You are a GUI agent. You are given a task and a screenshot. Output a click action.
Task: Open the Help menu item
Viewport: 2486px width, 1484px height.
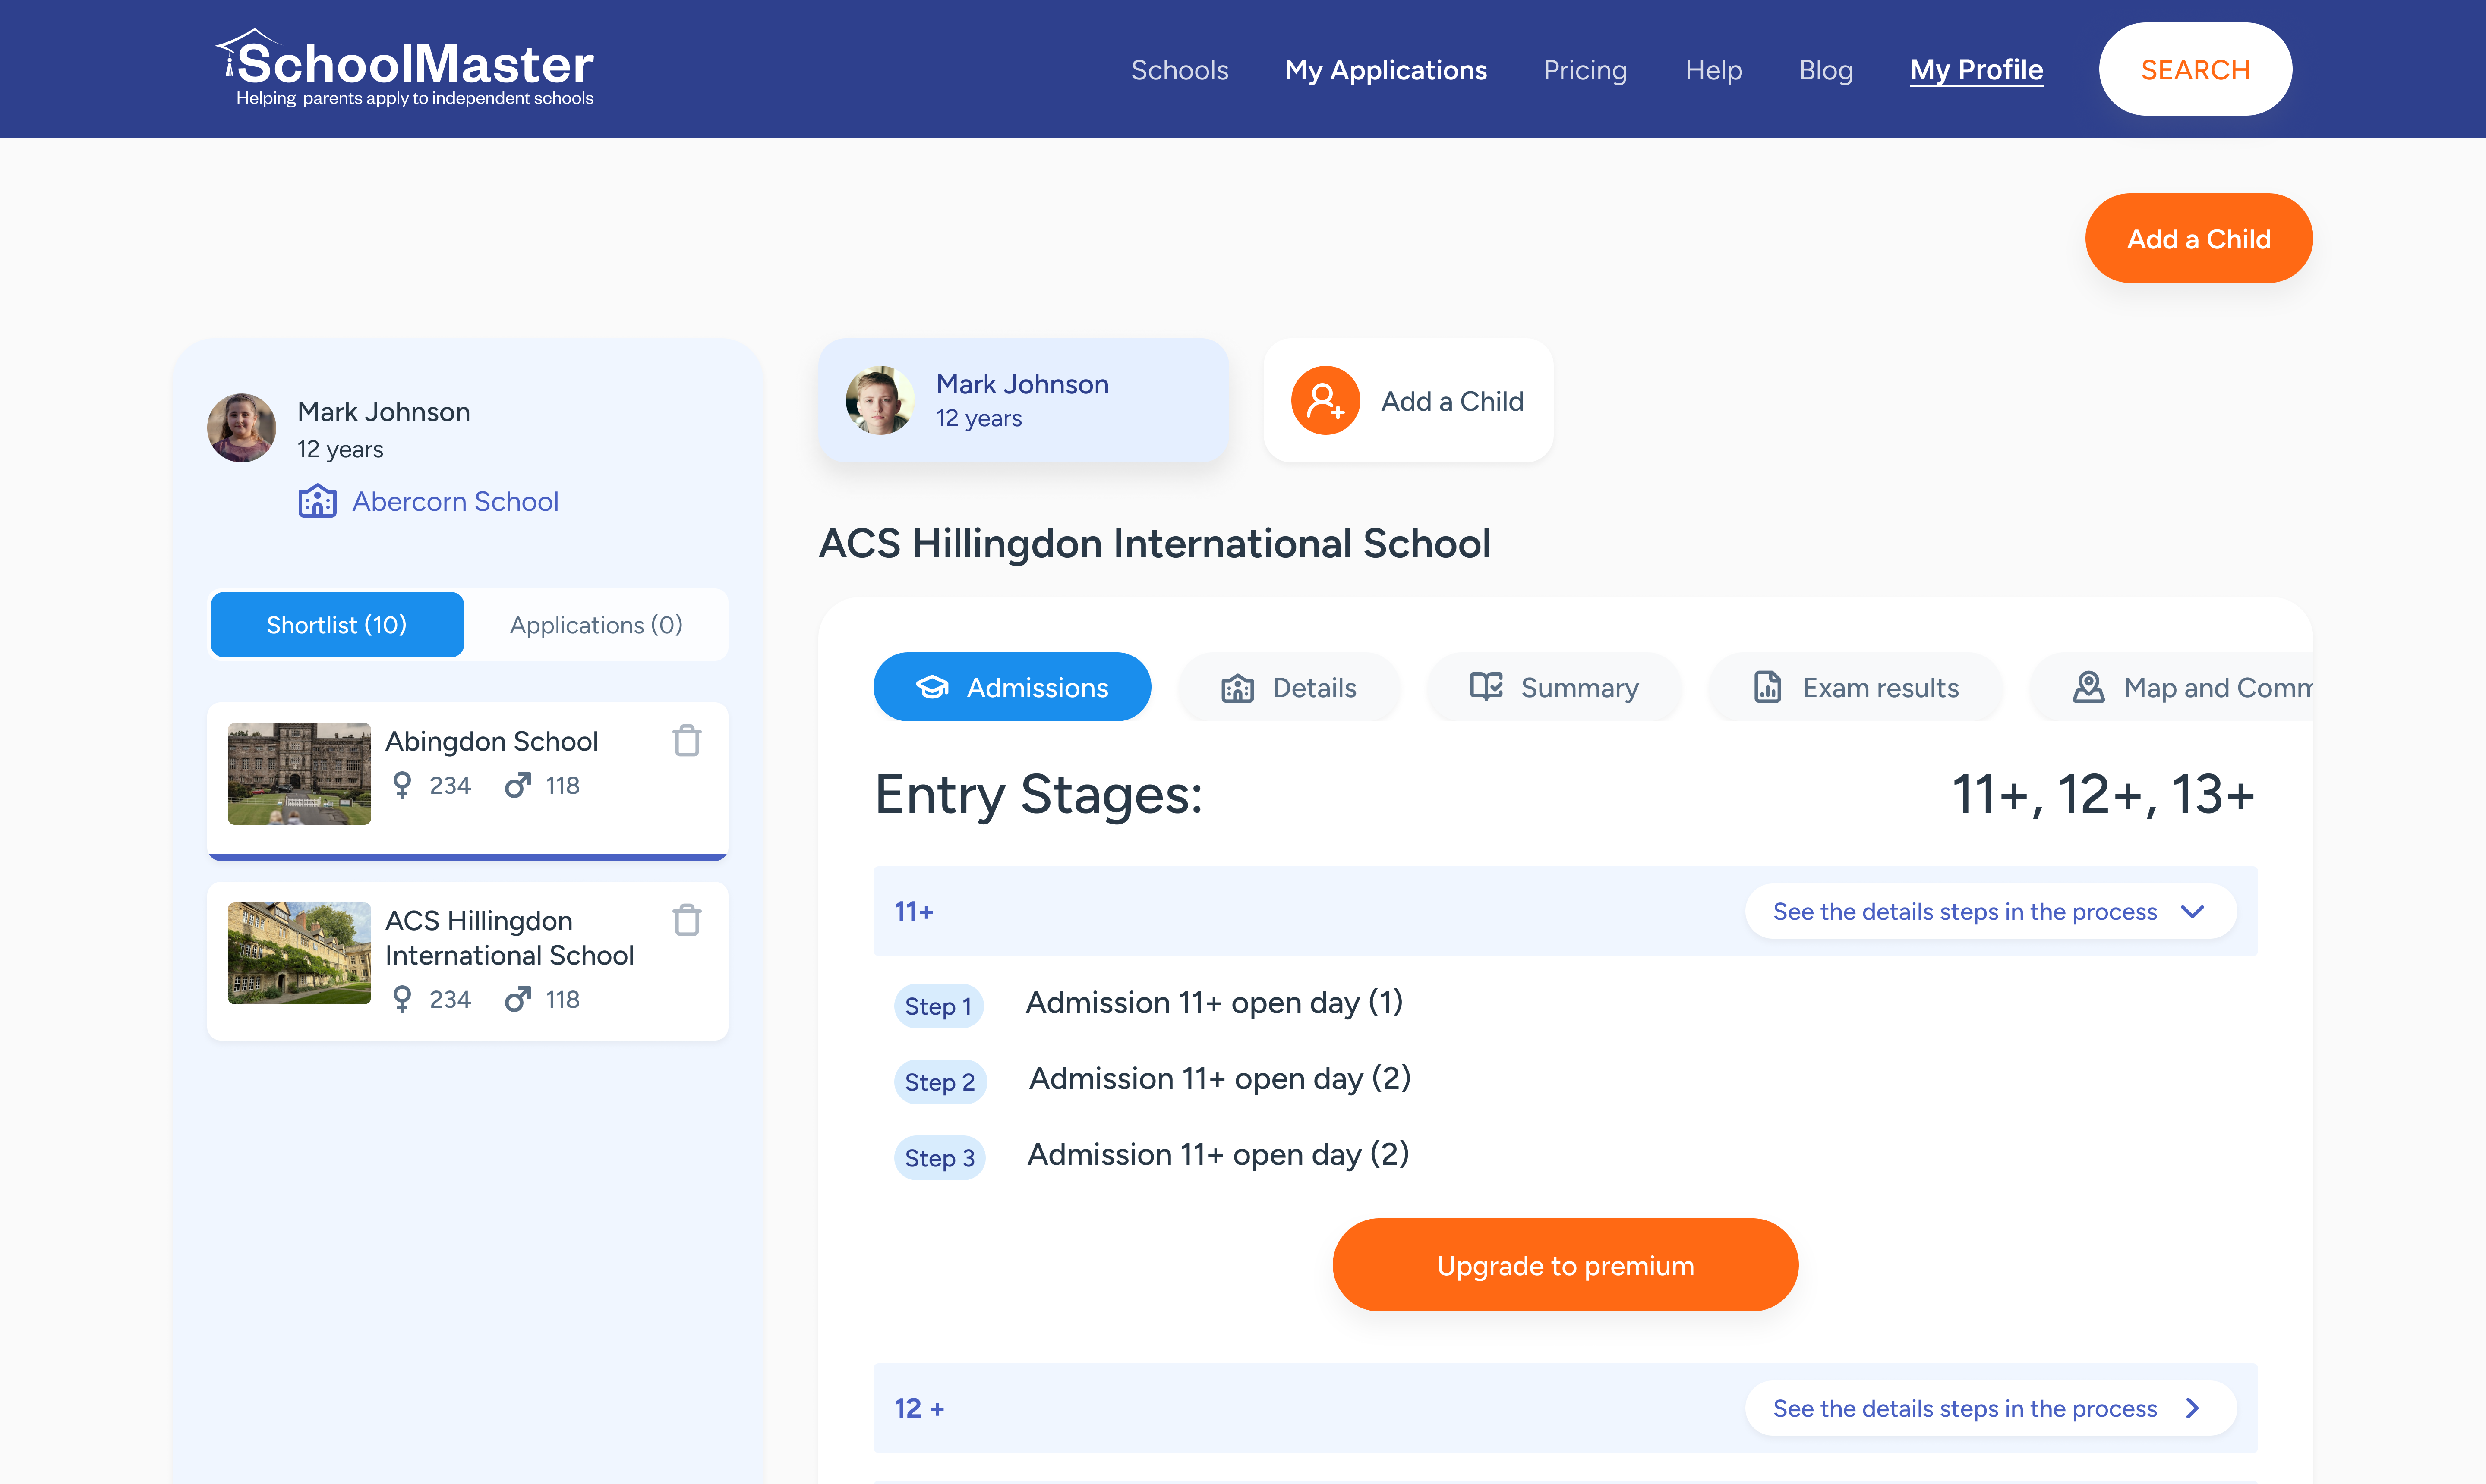tap(1714, 70)
